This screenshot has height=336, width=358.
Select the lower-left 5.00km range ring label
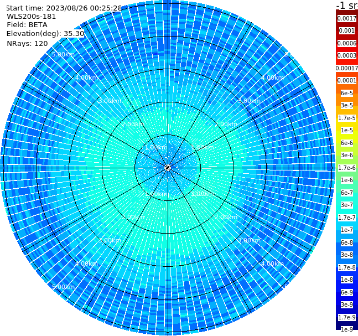pyautogui.click(x=63, y=287)
